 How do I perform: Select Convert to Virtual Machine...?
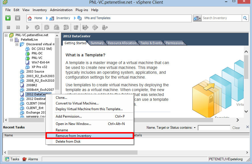point(90,103)
